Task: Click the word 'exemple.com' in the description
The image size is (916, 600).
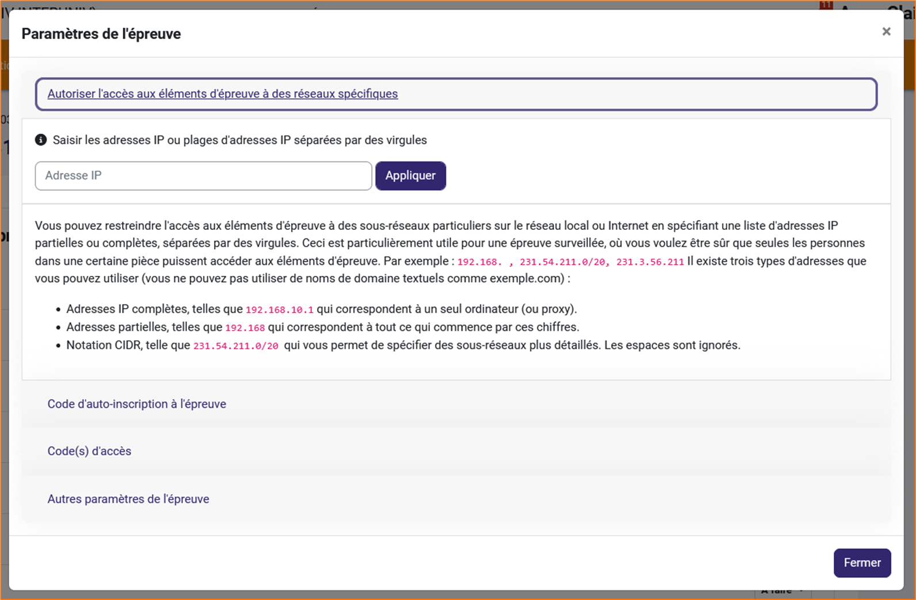Action: pyautogui.click(x=525, y=279)
